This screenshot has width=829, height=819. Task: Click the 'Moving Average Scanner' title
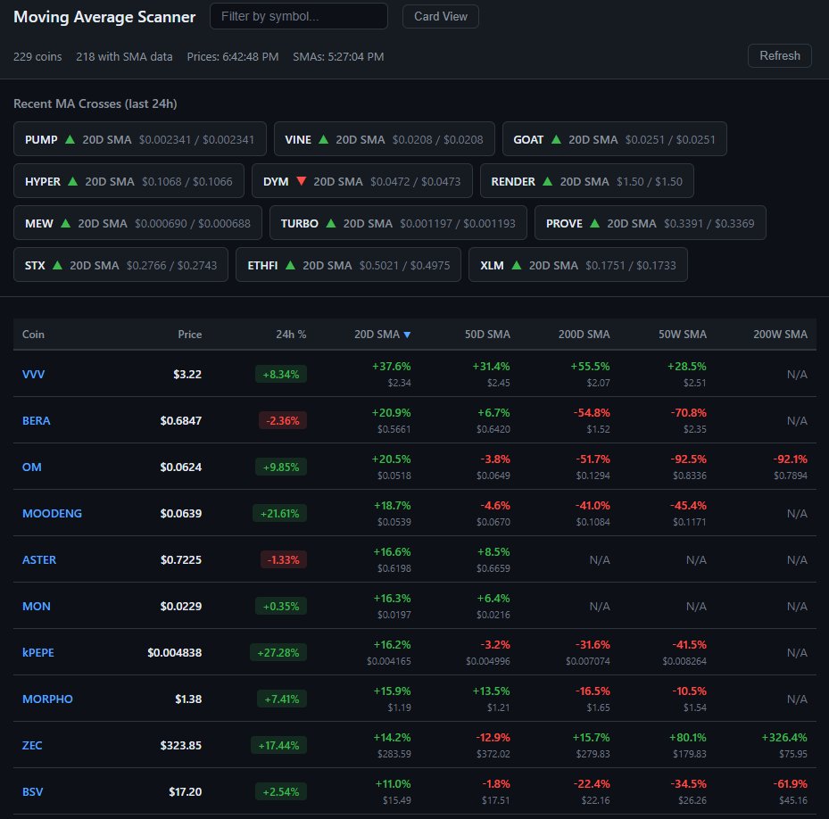(x=104, y=17)
